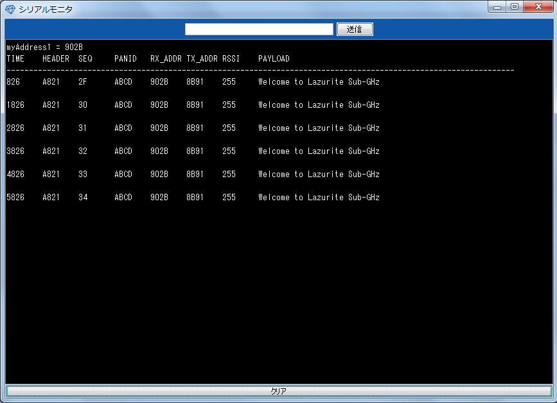Click time value 3826

pos(15,151)
